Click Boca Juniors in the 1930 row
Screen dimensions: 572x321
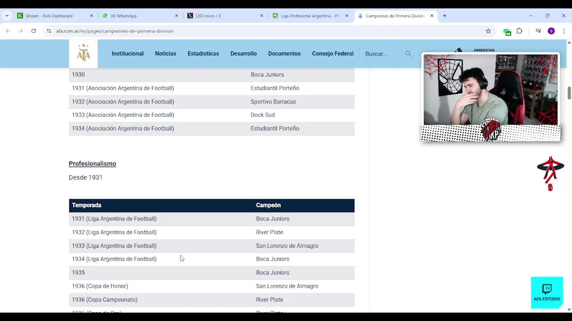267,74
